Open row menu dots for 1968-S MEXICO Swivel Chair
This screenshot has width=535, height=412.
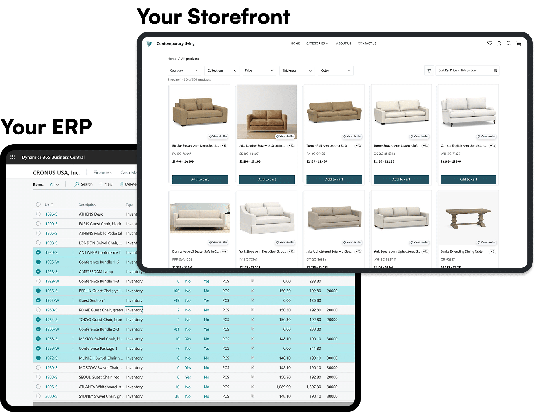coord(73,339)
